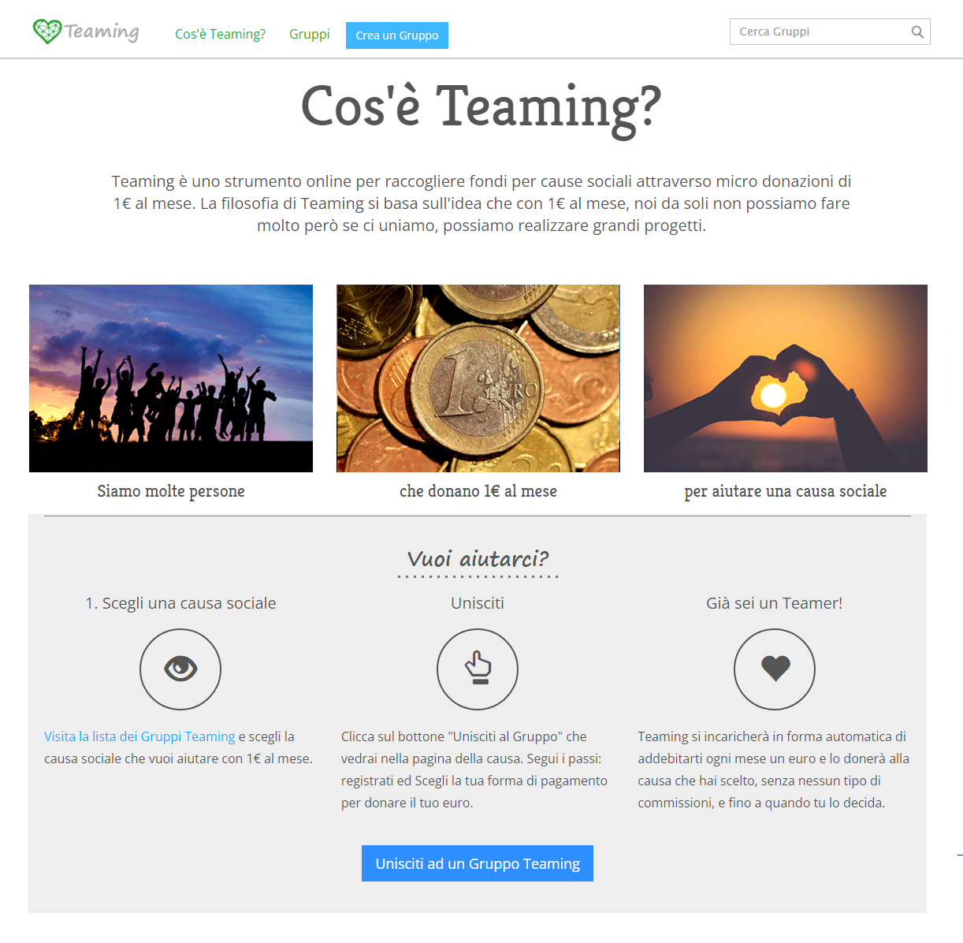Click the Teaming heart logo

(86, 32)
